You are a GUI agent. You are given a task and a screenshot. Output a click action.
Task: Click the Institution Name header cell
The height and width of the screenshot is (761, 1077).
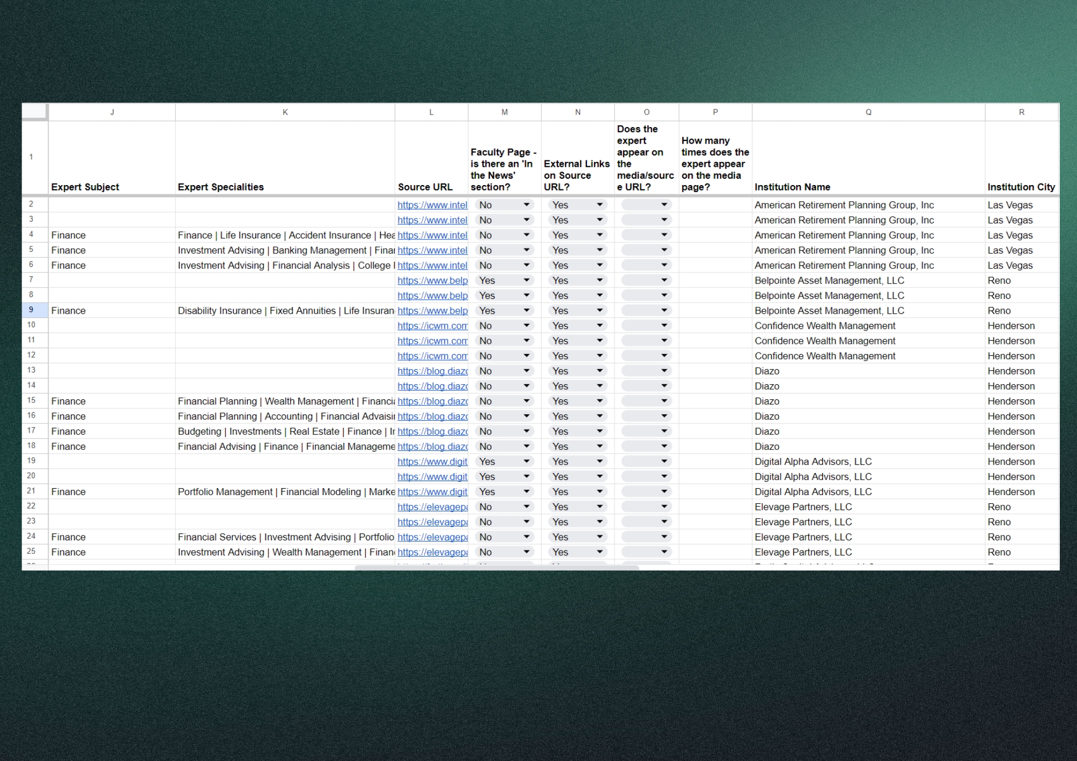869,157
